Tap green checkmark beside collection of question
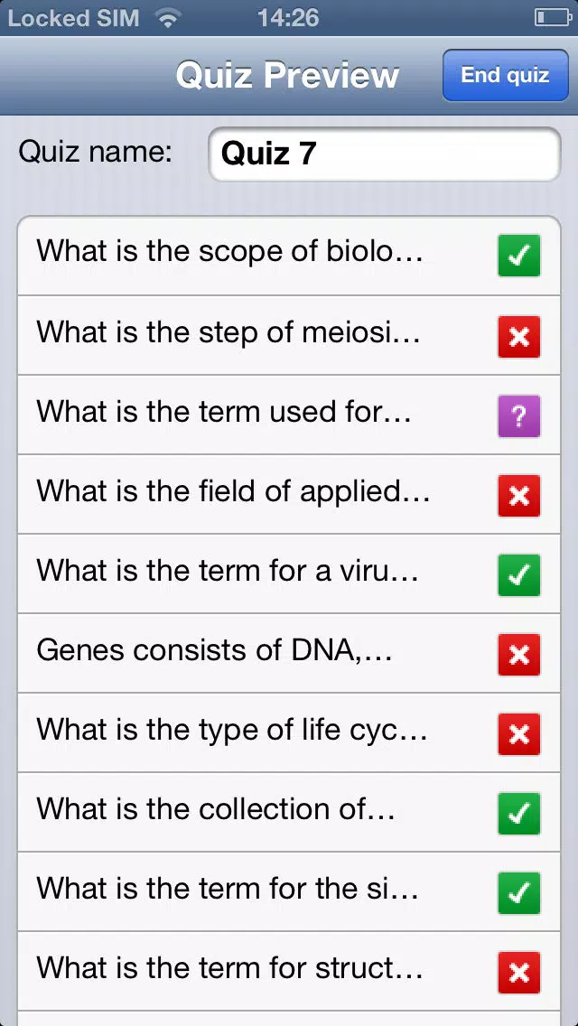The image size is (578, 1026). pos(518,814)
